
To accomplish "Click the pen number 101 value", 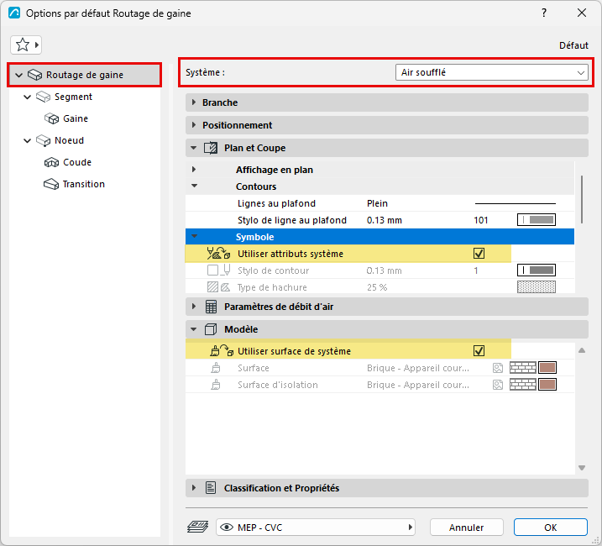I will (481, 220).
